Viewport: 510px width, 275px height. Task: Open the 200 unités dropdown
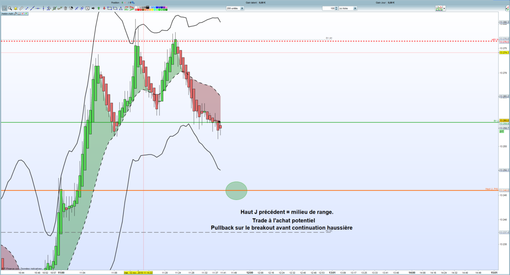coord(235,8)
